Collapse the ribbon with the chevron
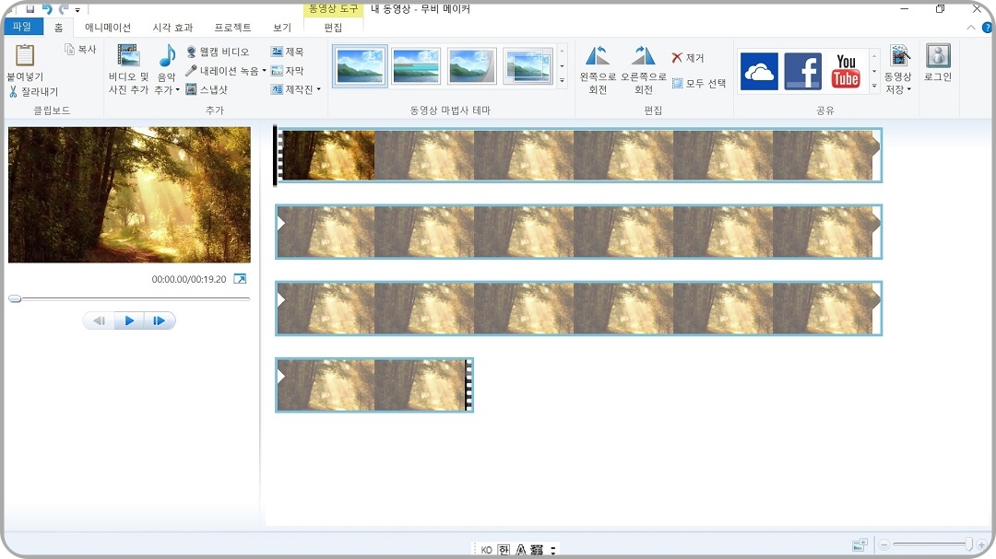Viewport: 996px width, 559px height. coord(970,28)
